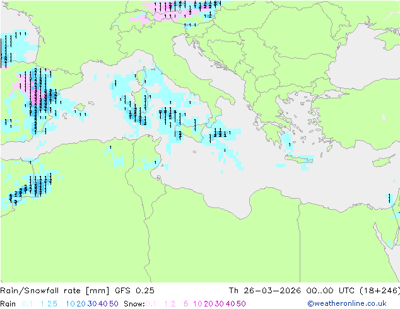Click the rain legend value 30

pos(92,304)
